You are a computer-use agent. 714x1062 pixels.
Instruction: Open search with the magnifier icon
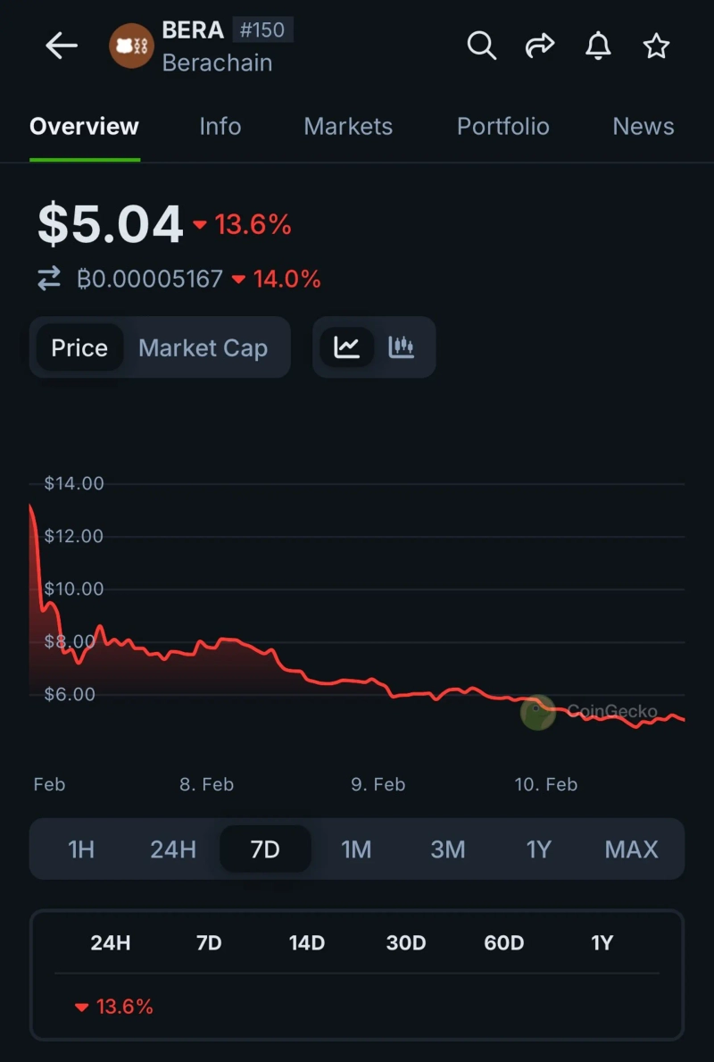click(x=481, y=46)
